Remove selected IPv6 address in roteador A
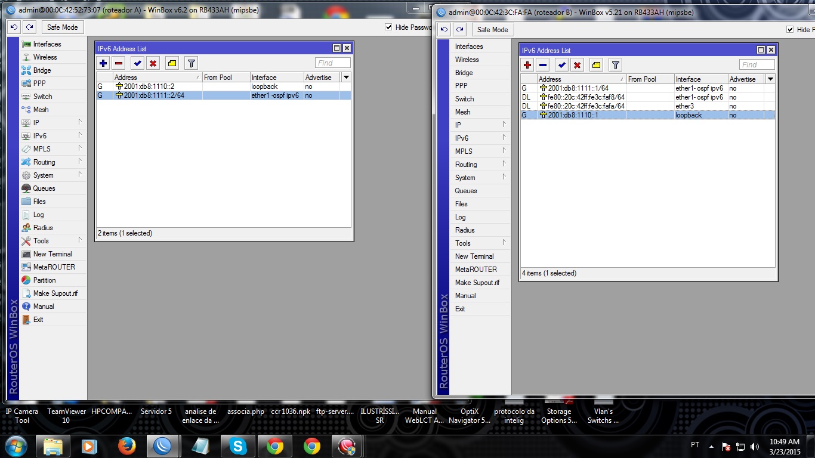Screen dimensions: 815x458 pyautogui.click(x=118, y=63)
